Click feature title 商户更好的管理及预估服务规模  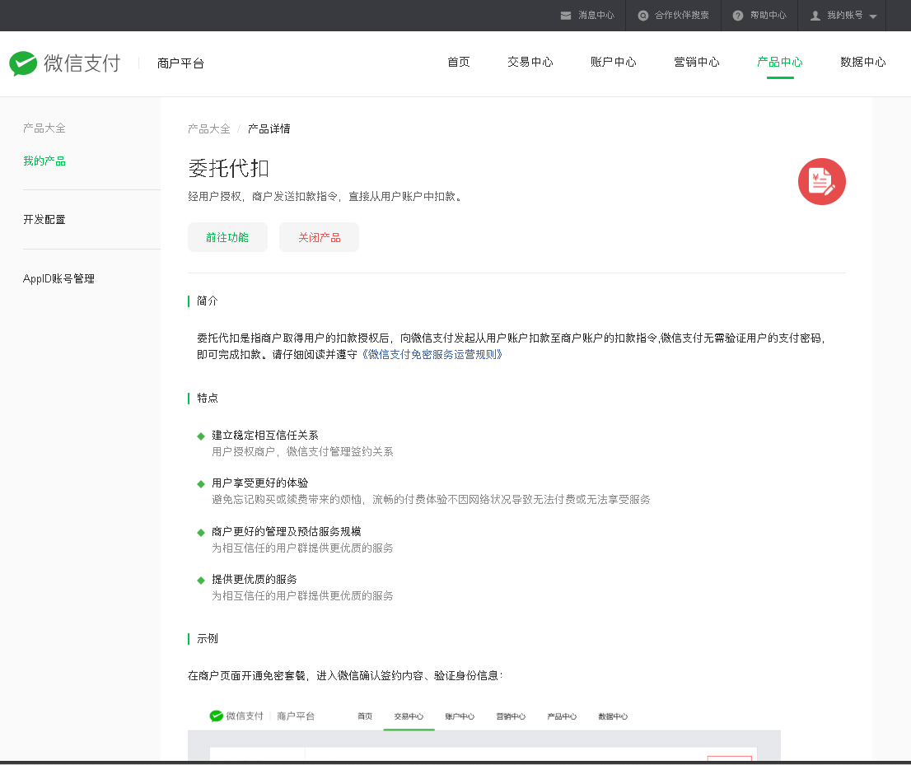287,531
